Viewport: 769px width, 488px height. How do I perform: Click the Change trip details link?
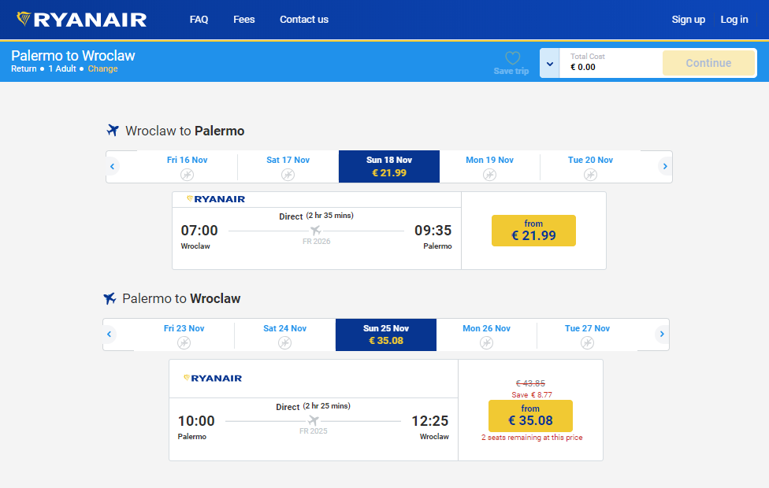pyautogui.click(x=102, y=69)
